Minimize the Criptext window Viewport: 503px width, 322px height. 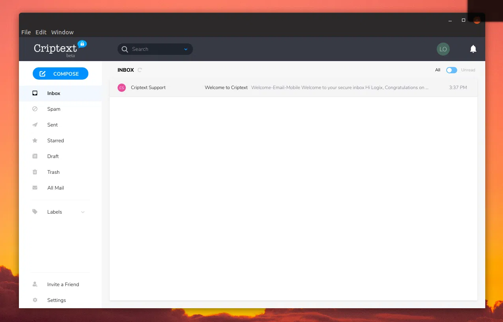(450, 20)
